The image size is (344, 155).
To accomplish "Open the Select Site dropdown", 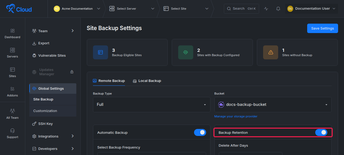I will [x=186, y=9].
